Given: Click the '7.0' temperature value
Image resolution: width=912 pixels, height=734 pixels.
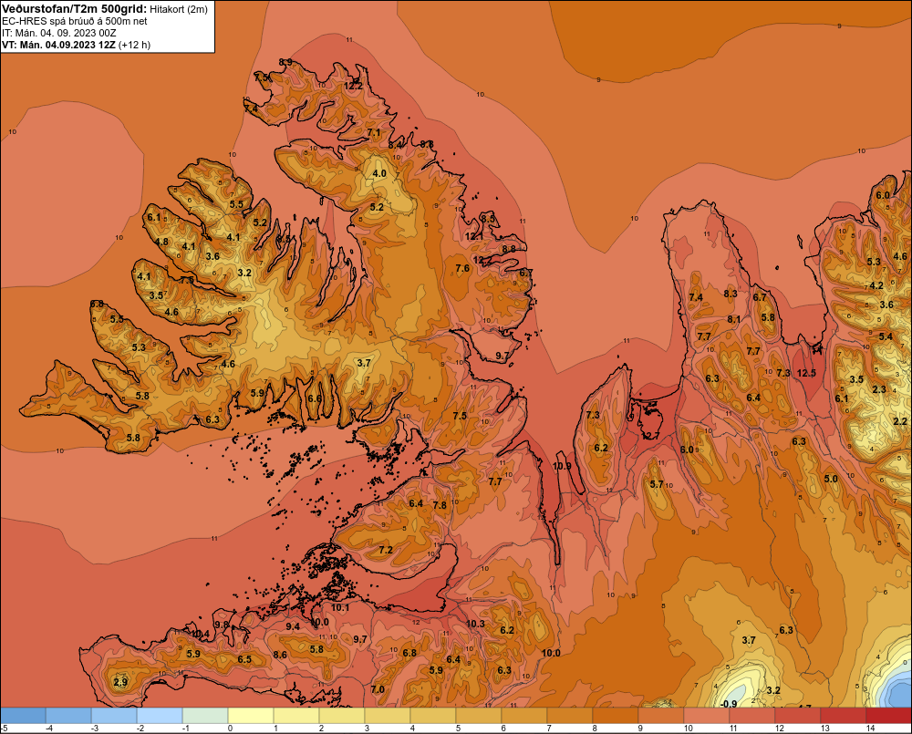Looking at the screenshot, I should pyautogui.click(x=378, y=689).
